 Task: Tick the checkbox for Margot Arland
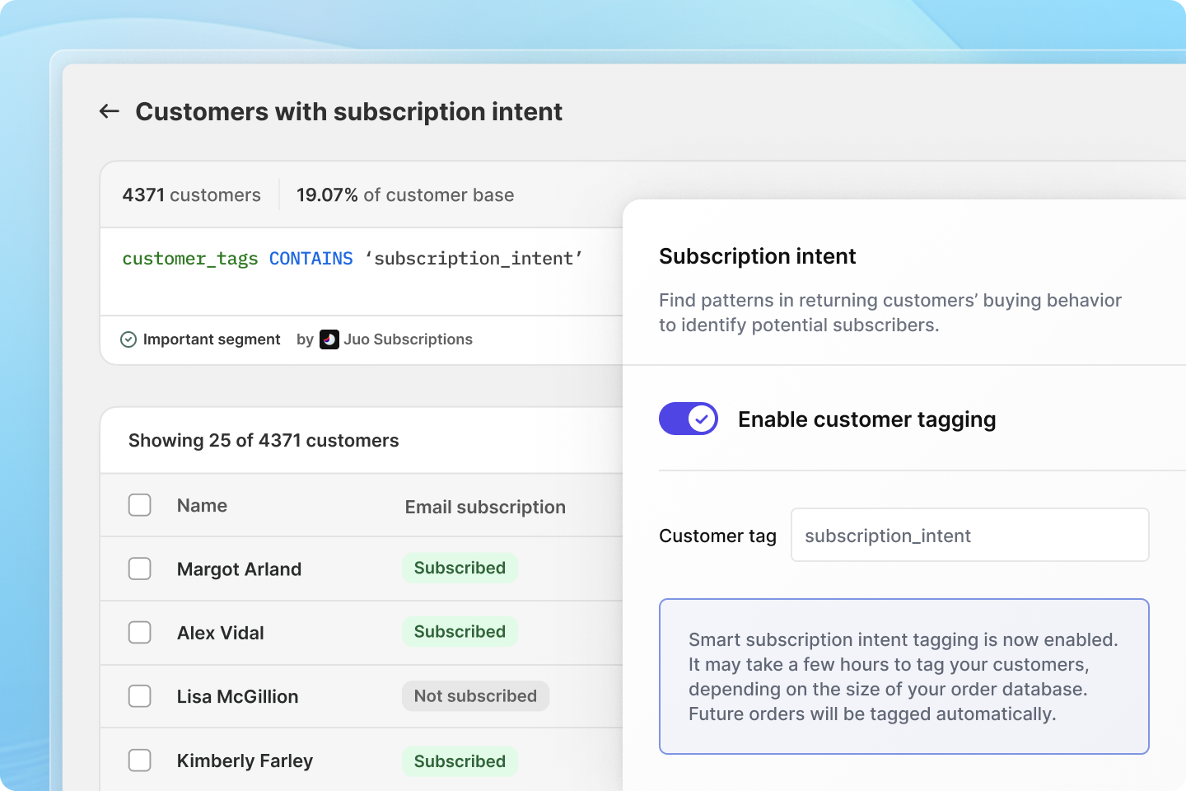click(140, 569)
